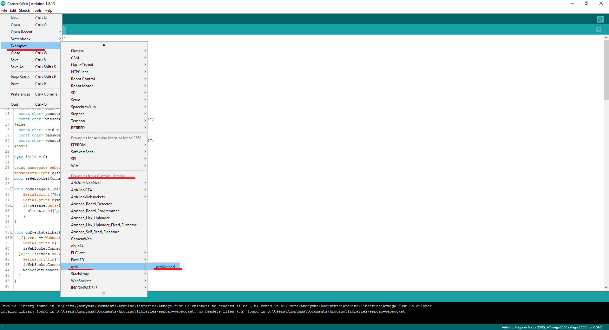Click the tab options dropdown arrow
This screenshot has width=609, height=330.
[599, 30]
